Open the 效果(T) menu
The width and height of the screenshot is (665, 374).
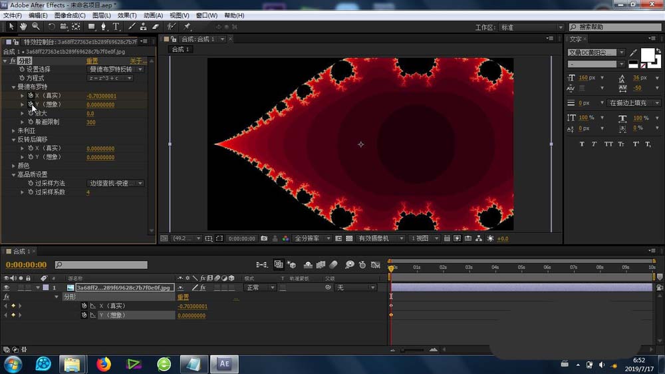[126, 15]
